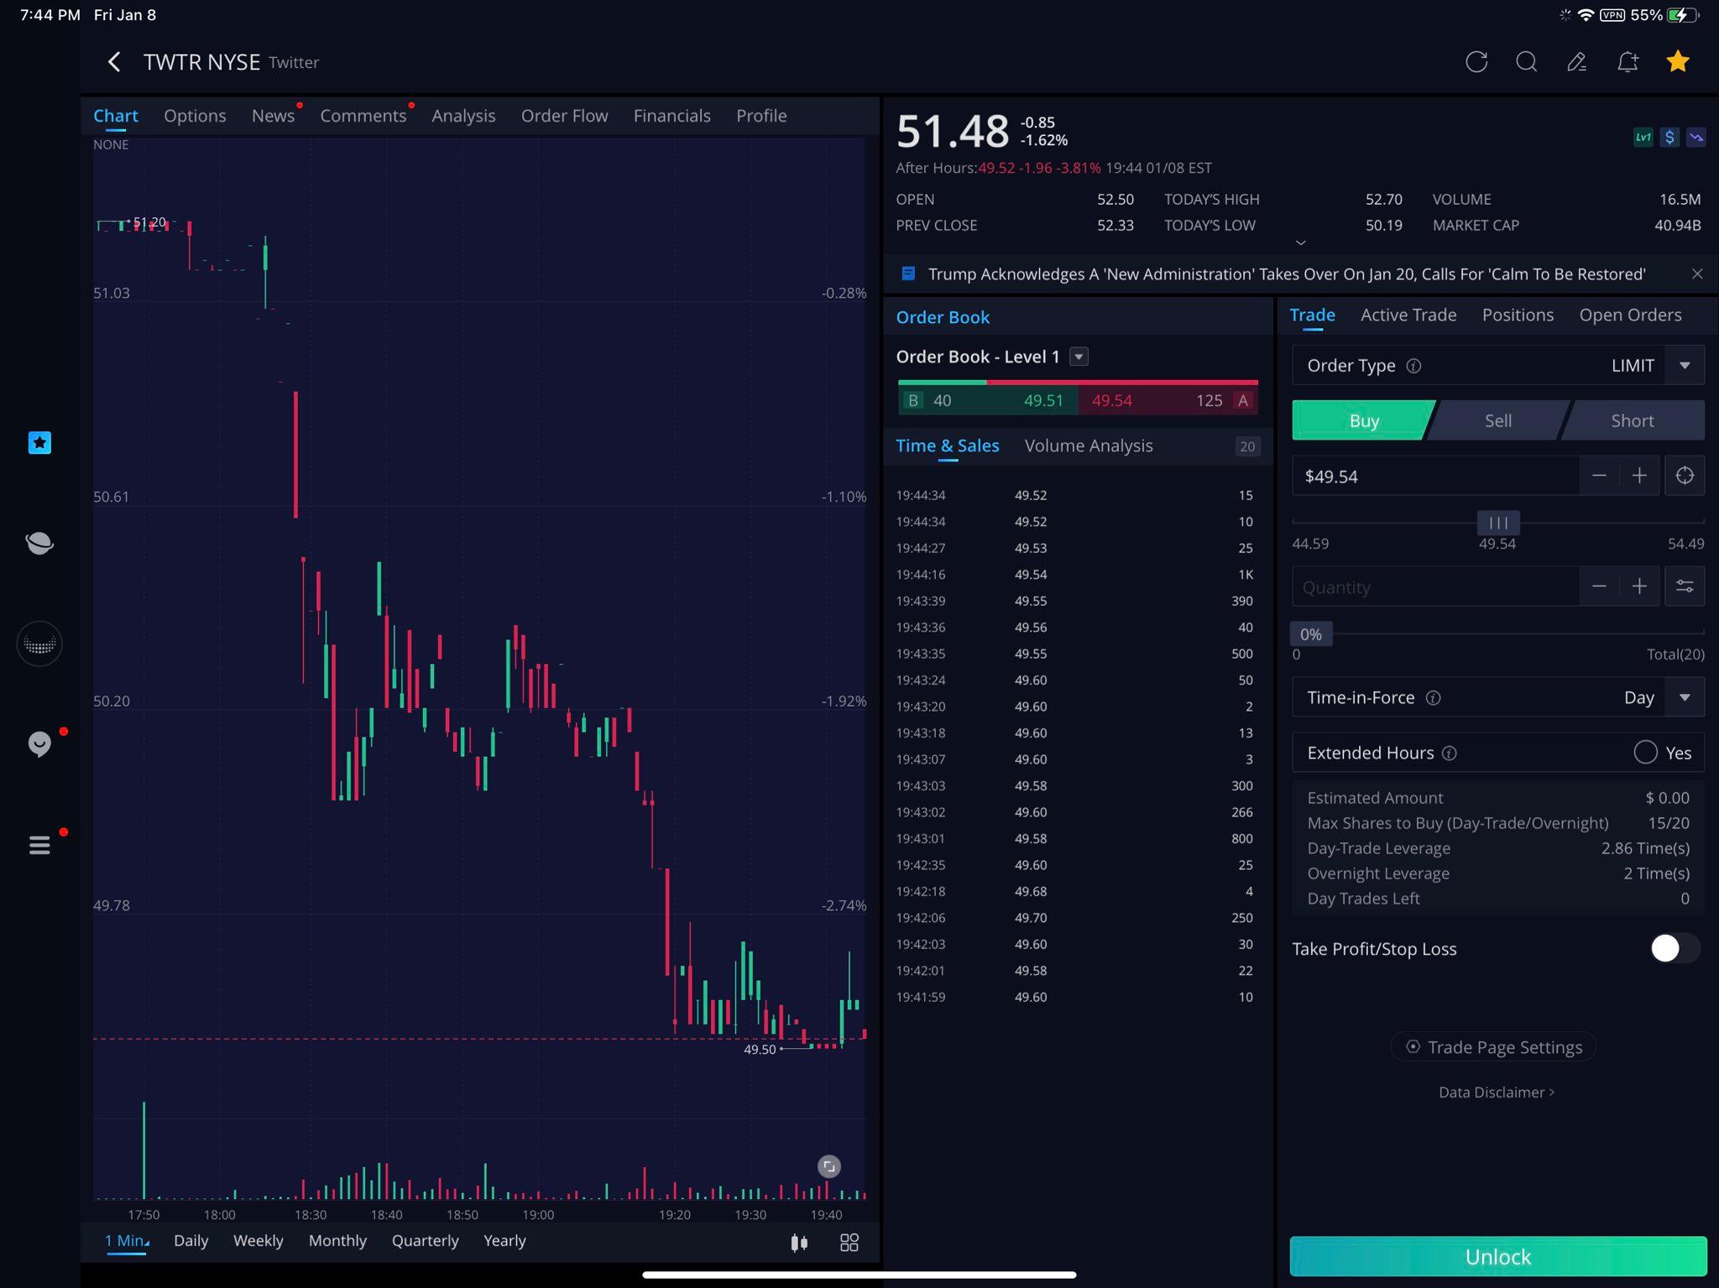Enable Extended Hours Yes radio button
The width and height of the screenshot is (1719, 1288).
click(1645, 752)
